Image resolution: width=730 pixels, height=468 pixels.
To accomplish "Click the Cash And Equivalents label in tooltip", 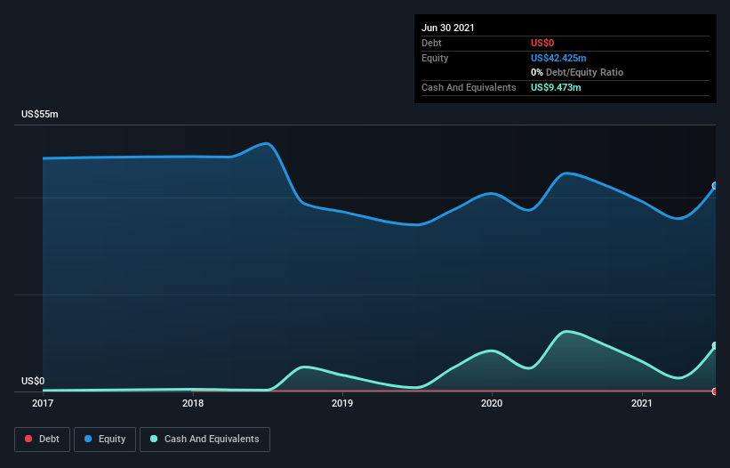I will click(x=469, y=87).
